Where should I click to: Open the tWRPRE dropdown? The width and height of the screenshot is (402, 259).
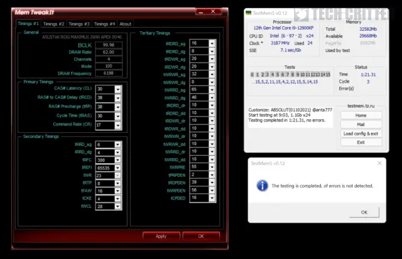coord(212,167)
